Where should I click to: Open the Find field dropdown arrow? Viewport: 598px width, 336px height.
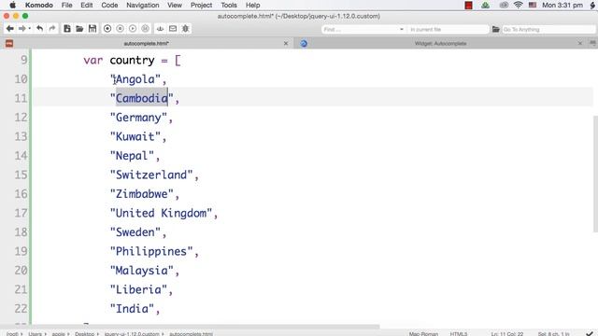[402, 29]
